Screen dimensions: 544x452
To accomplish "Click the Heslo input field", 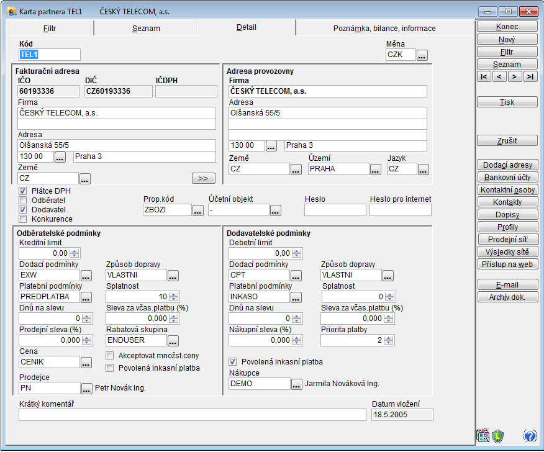I will coord(335,210).
